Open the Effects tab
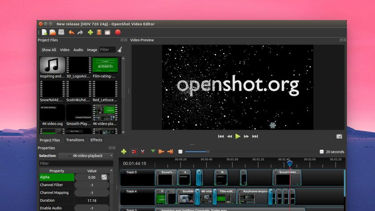The image size is (375, 211). [x=96, y=140]
